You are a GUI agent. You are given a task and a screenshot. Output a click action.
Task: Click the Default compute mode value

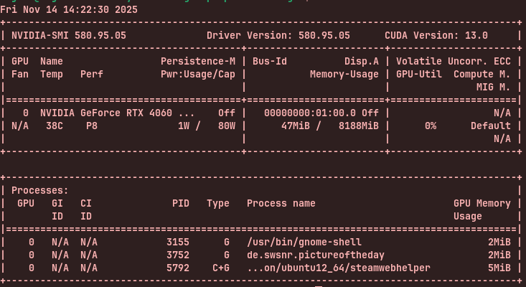tap(491, 126)
